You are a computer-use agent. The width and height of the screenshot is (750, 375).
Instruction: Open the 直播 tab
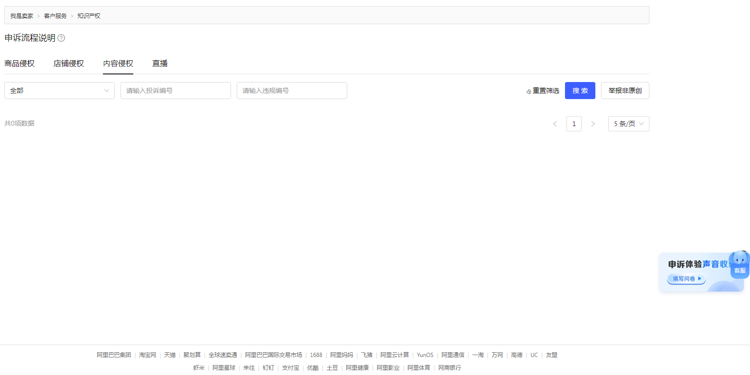click(x=160, y=64)
